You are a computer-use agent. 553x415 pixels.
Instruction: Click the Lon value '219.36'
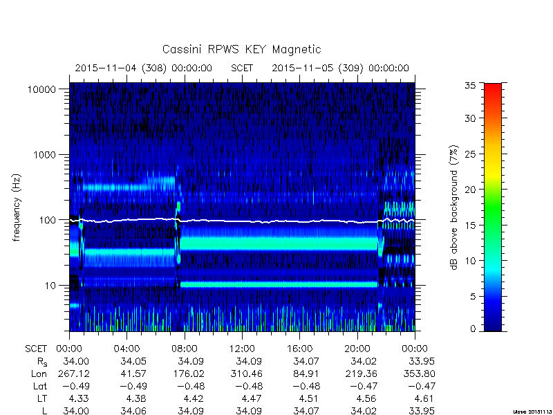(x=362, y=373)
